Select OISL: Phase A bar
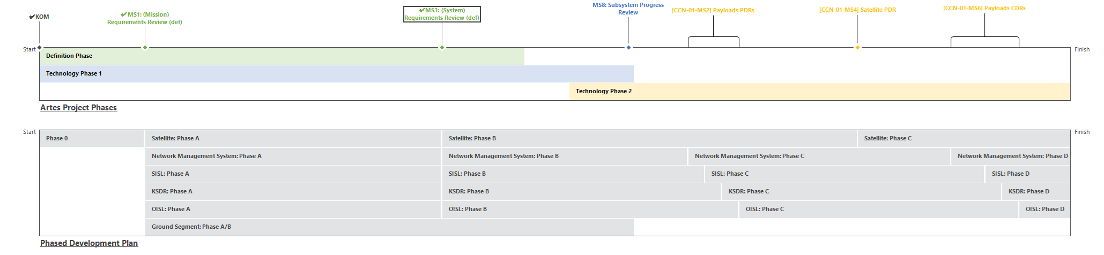1104x255 pixels. (x=293, y=209)
